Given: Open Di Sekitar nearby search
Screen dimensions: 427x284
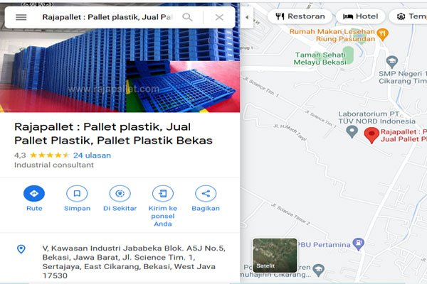Looking at the screenshot, I should (x=120, y=193).
